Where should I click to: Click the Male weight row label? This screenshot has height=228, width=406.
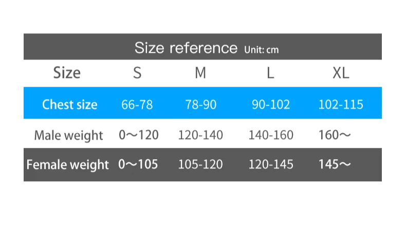coord(69,136)
